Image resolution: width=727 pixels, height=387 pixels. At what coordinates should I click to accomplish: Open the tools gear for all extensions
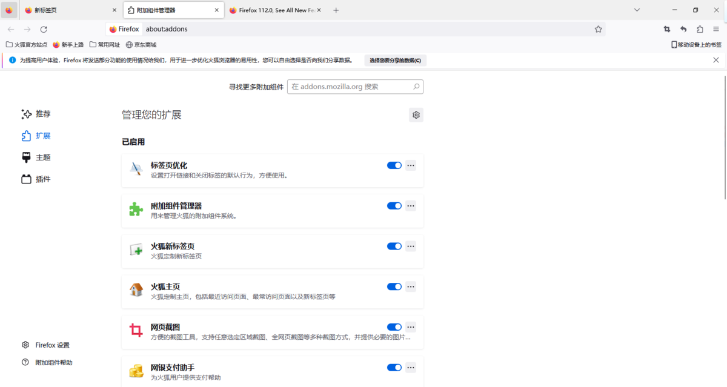[416, 114]
